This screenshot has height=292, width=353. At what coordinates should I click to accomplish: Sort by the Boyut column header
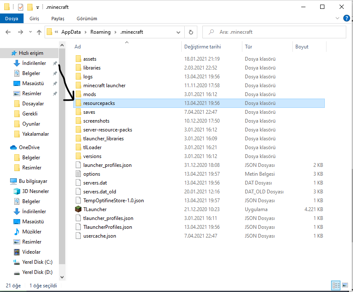point(302,47)
